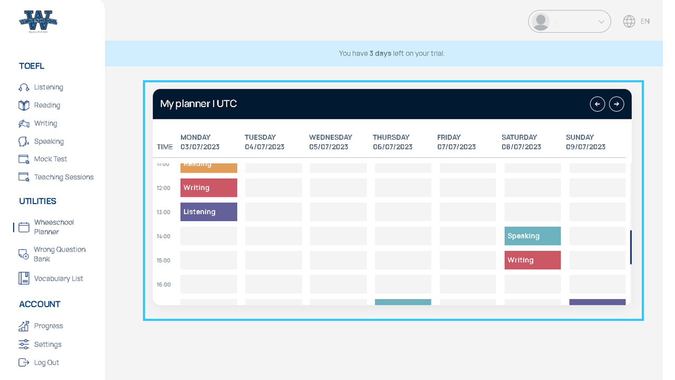The image size is (675, 380).
Task: Click the Wheeschool Planner calendar icon
Action: click(24, 227)
